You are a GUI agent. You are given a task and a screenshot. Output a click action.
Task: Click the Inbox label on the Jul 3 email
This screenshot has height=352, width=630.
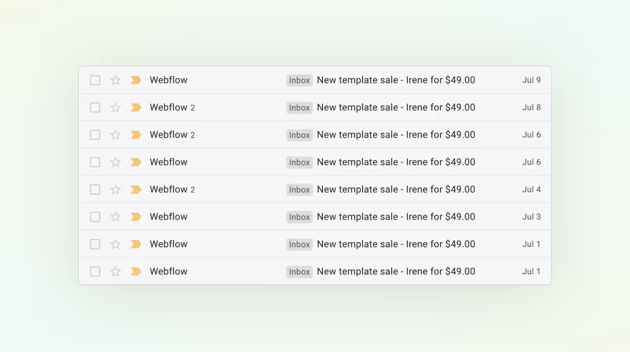point(299,216)
